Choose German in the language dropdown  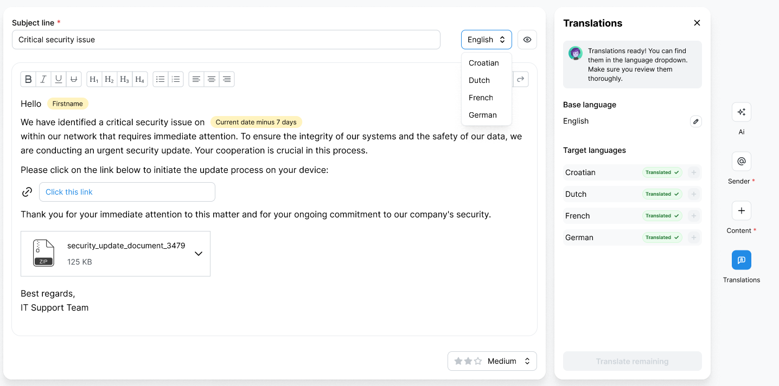tap(483, 115)
